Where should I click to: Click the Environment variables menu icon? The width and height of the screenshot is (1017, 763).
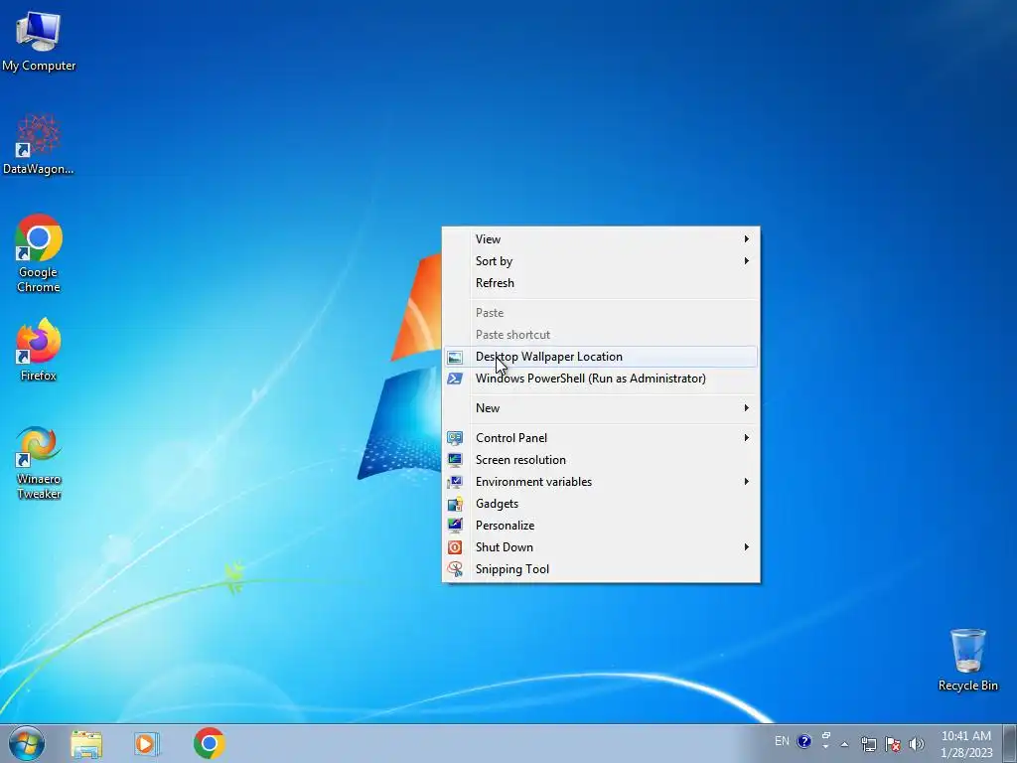(455, 482)
